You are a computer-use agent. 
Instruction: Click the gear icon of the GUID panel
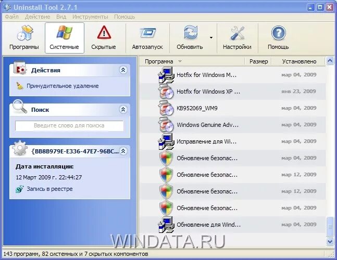click(x=20, y=148)
